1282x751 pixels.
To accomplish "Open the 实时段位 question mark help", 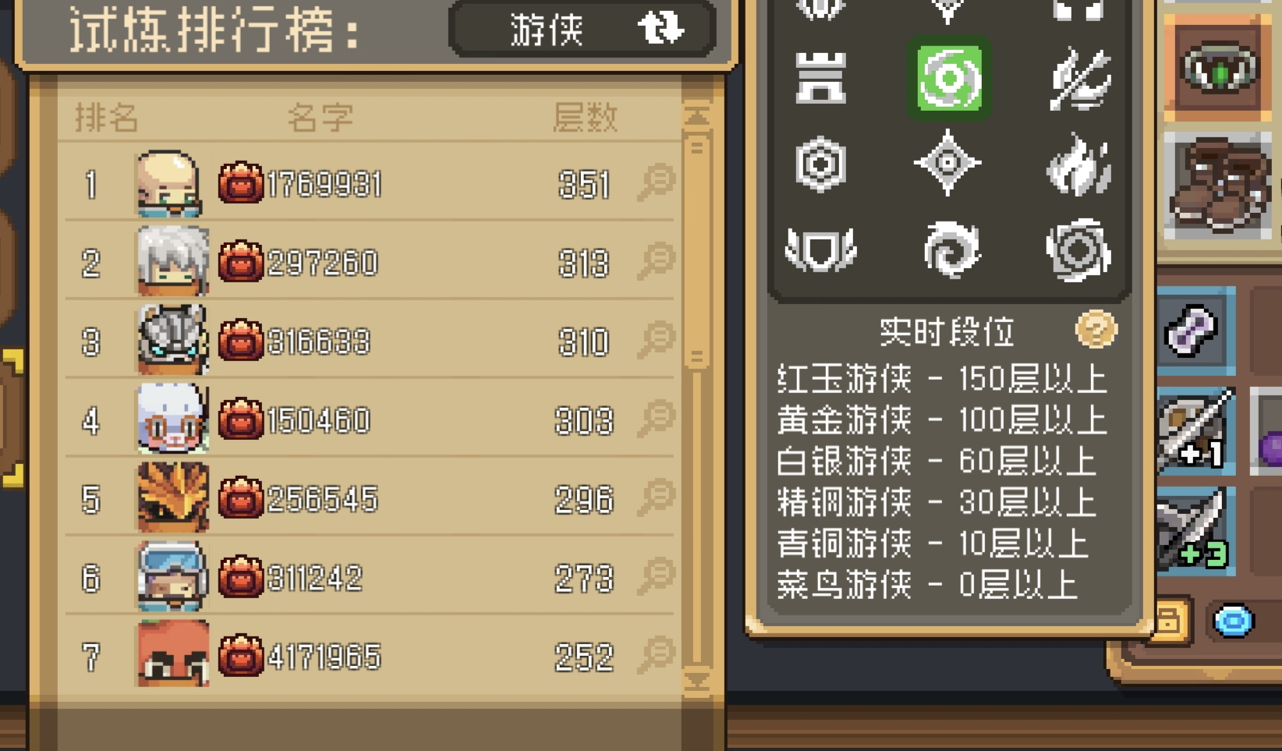I will pyautogui.click(x=1096, y=330).
